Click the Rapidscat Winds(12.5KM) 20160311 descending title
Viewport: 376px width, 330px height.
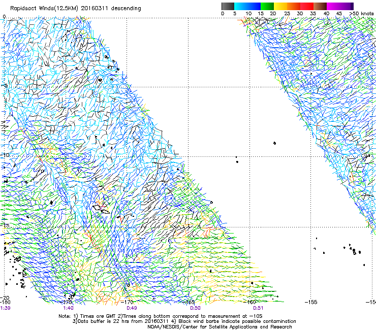[x=76, y=9]
